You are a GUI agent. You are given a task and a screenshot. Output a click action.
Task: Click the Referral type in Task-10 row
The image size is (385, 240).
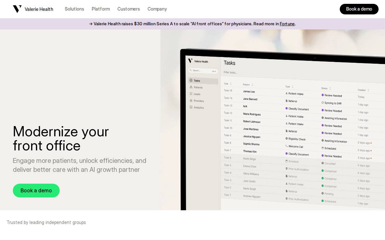[x=293, y=131]
